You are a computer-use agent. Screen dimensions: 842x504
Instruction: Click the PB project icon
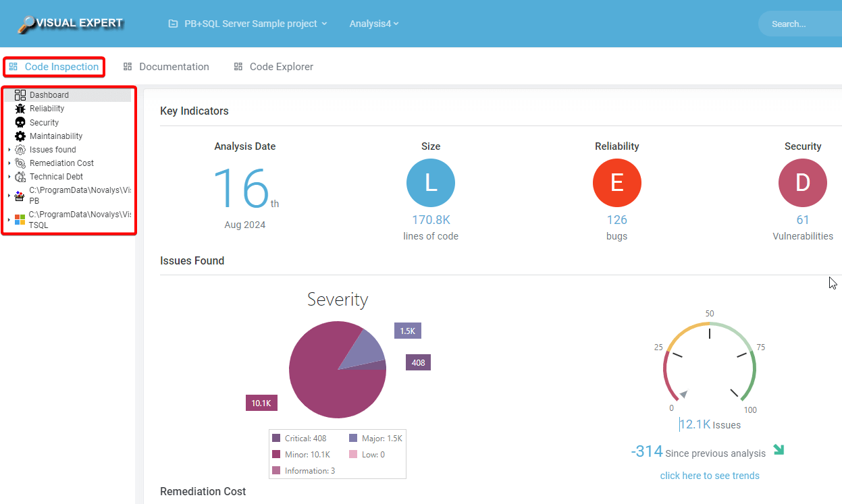pyautogui.click(x=20, y=196)
